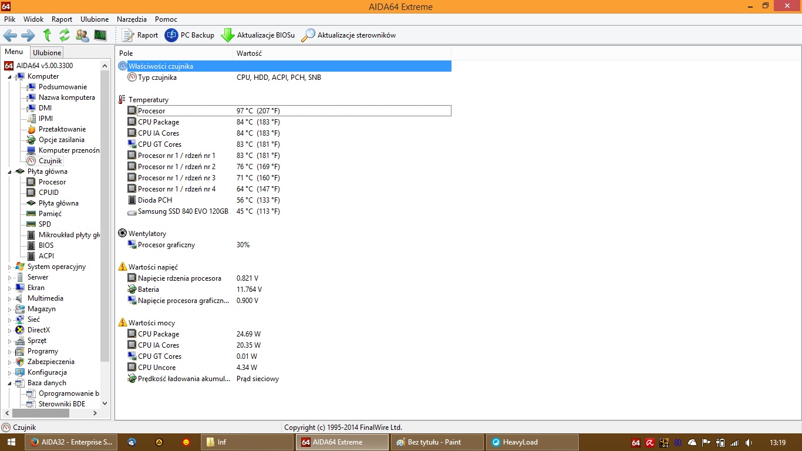Switch to the Ulubione tab
The height and width of the screenshot is (451, 802).
point(47,53)
